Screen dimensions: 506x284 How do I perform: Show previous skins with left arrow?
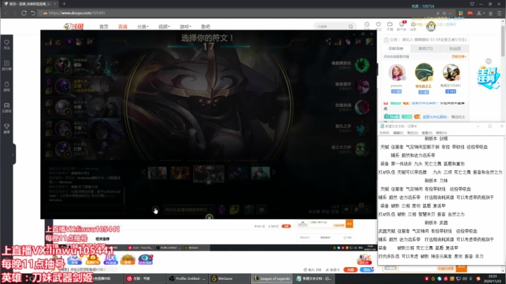(143, 173)
